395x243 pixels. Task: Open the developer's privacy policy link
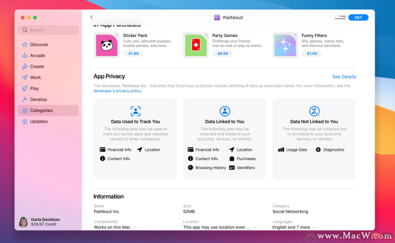[118, 91]
